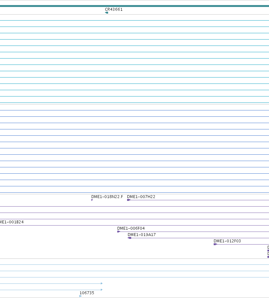Click the CR43661 gene label

point(114,9)
